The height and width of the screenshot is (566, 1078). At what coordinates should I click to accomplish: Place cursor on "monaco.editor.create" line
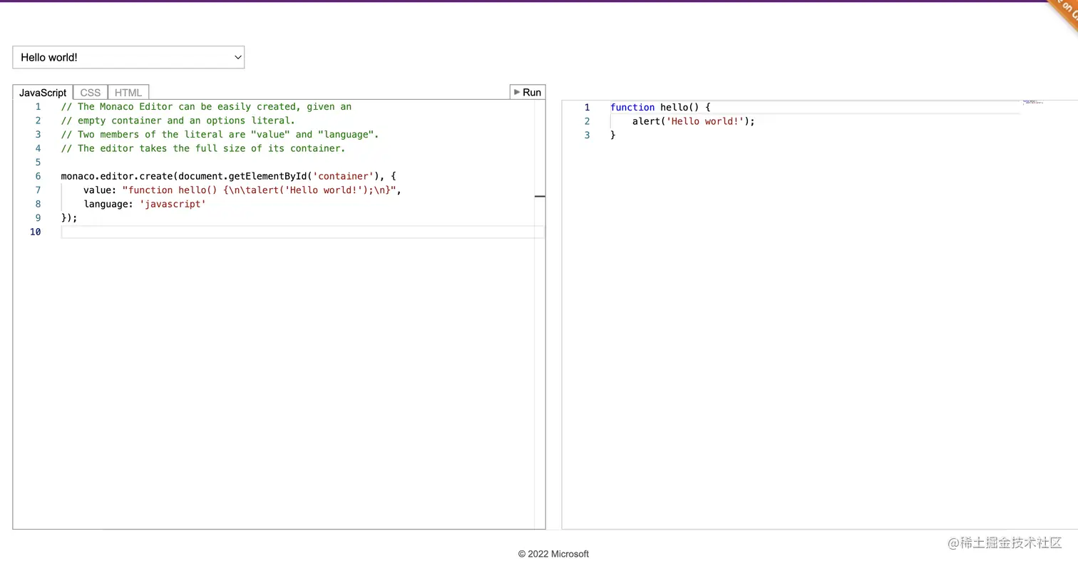228,176
